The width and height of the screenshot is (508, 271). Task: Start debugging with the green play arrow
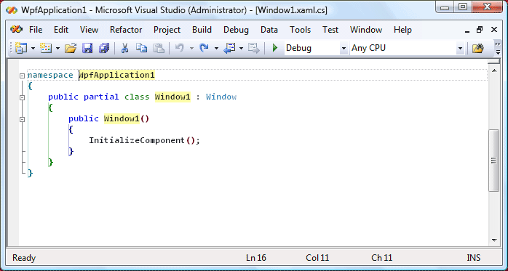[275, 48]
